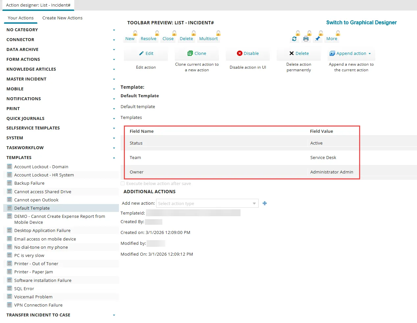Select Printer - Out of Toner template
Viewport: 417px width, 323px height.
point(36,264)
